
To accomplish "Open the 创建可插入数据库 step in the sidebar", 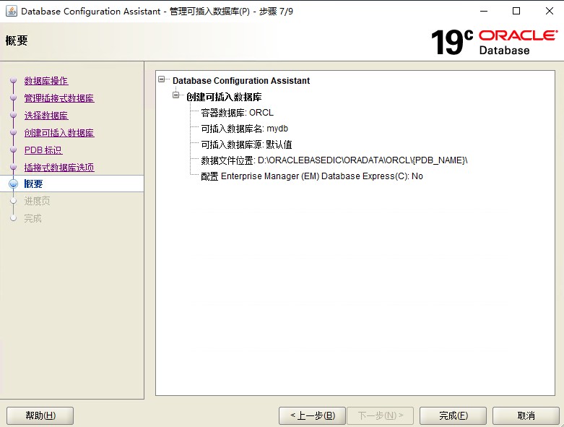I will tap(59, 133).
